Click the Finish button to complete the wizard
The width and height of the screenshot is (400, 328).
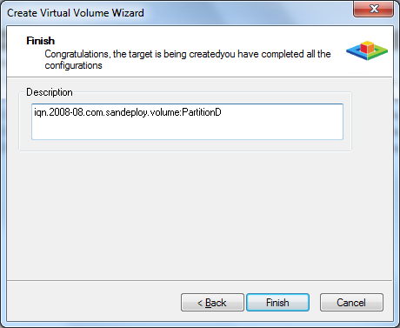(277, 303)
